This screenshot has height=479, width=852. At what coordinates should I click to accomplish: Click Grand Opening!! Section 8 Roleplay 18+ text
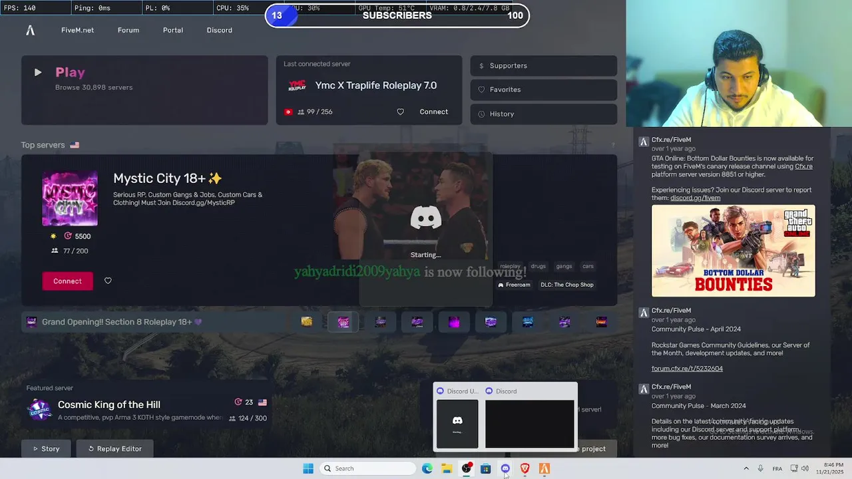point(117,322)
